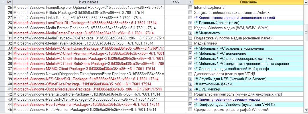The image size is (308, 114).
Task: Check the Internet Explorer 8 package checkbox
Action: tap(190, 7)
